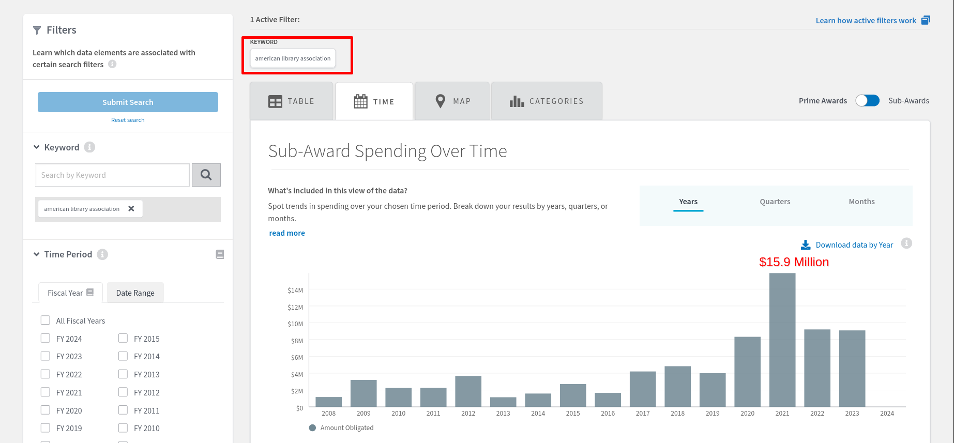Screen dimensions: 954x443
Task: Switch to the Map tab
Action: [x=452, y=101]
